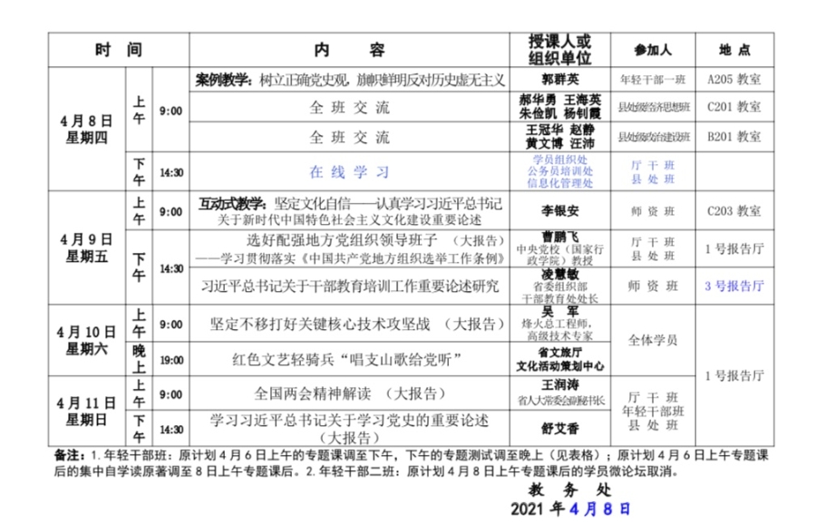Image resolution: width=816 pixels, height=523 pixels.
Task: Select lecturer name 郭群英
Action: (559, 79)
